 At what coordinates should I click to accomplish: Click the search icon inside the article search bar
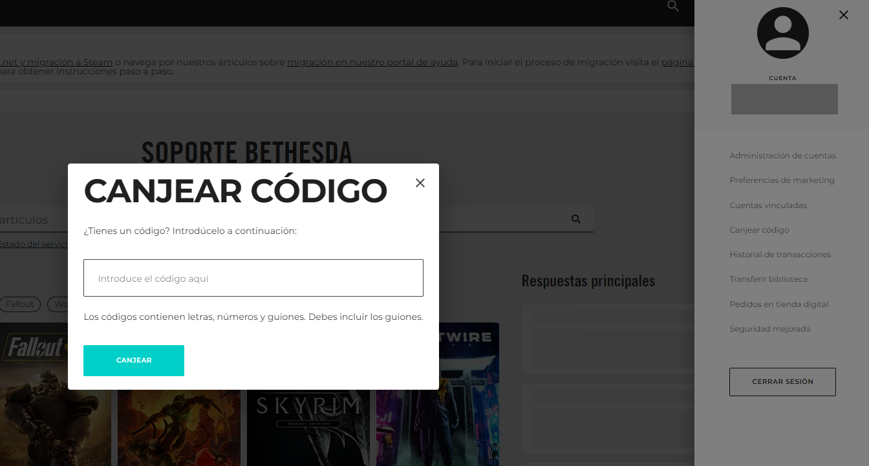click(x=575, y=218)
